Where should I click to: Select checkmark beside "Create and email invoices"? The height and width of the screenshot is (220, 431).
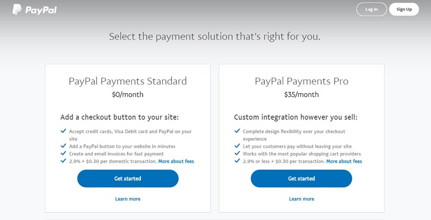coord(63,153)
